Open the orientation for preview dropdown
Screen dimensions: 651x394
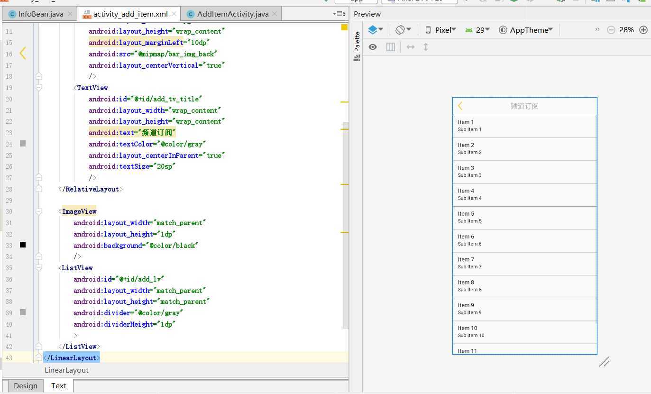coord(403,30)
